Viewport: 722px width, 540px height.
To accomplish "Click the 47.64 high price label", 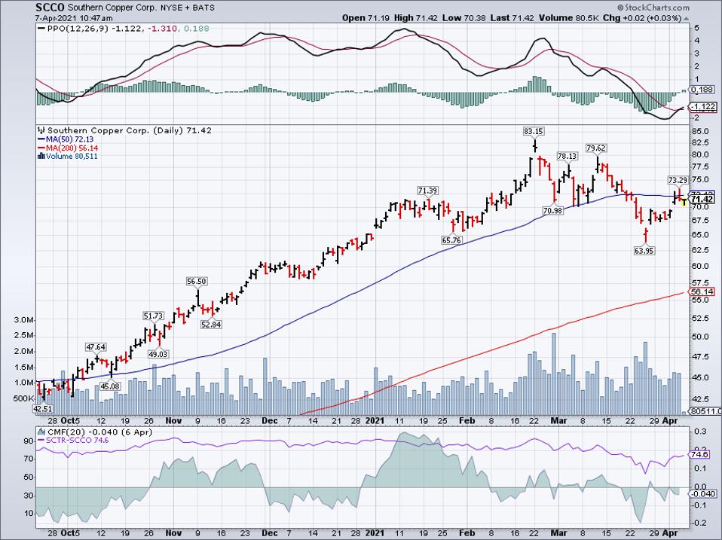I will coord(96,347).
